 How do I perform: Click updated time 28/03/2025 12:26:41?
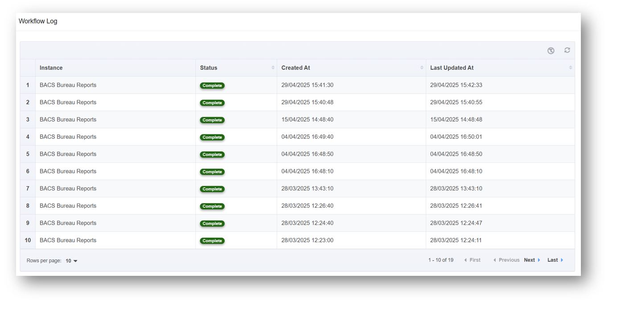456,206
